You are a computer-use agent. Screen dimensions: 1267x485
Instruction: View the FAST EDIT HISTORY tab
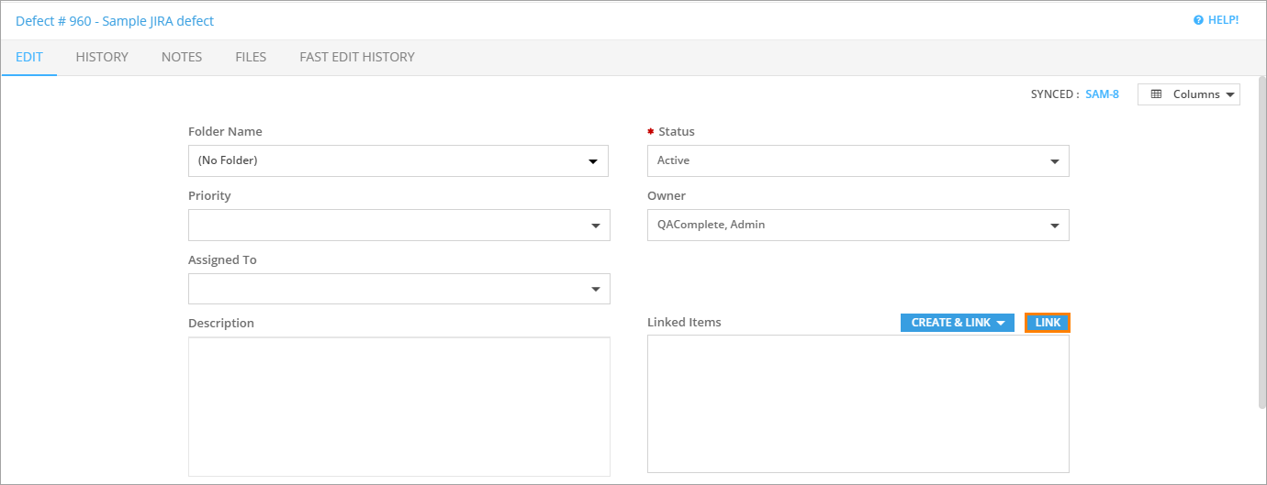(357, 57)
